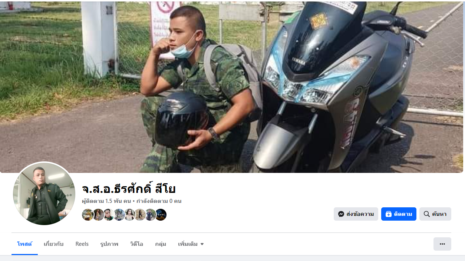The height and width of the screenshot is (261, 465).
Task: Expand the เพิ่มเติม dropdown menu
Action: click(191, 244)
